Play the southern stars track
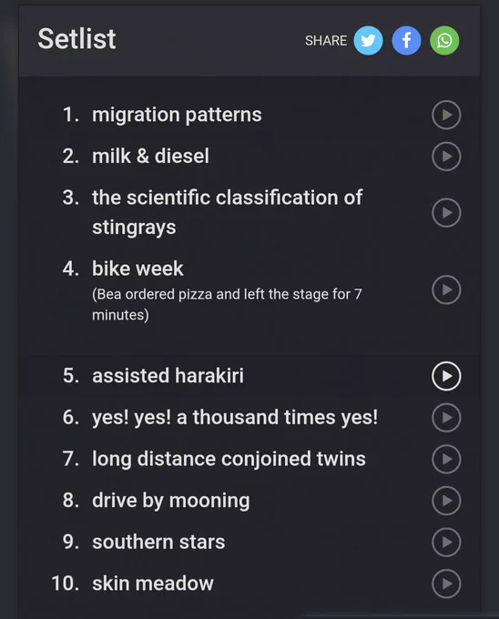The image size is (499, 619). point(446,542)
